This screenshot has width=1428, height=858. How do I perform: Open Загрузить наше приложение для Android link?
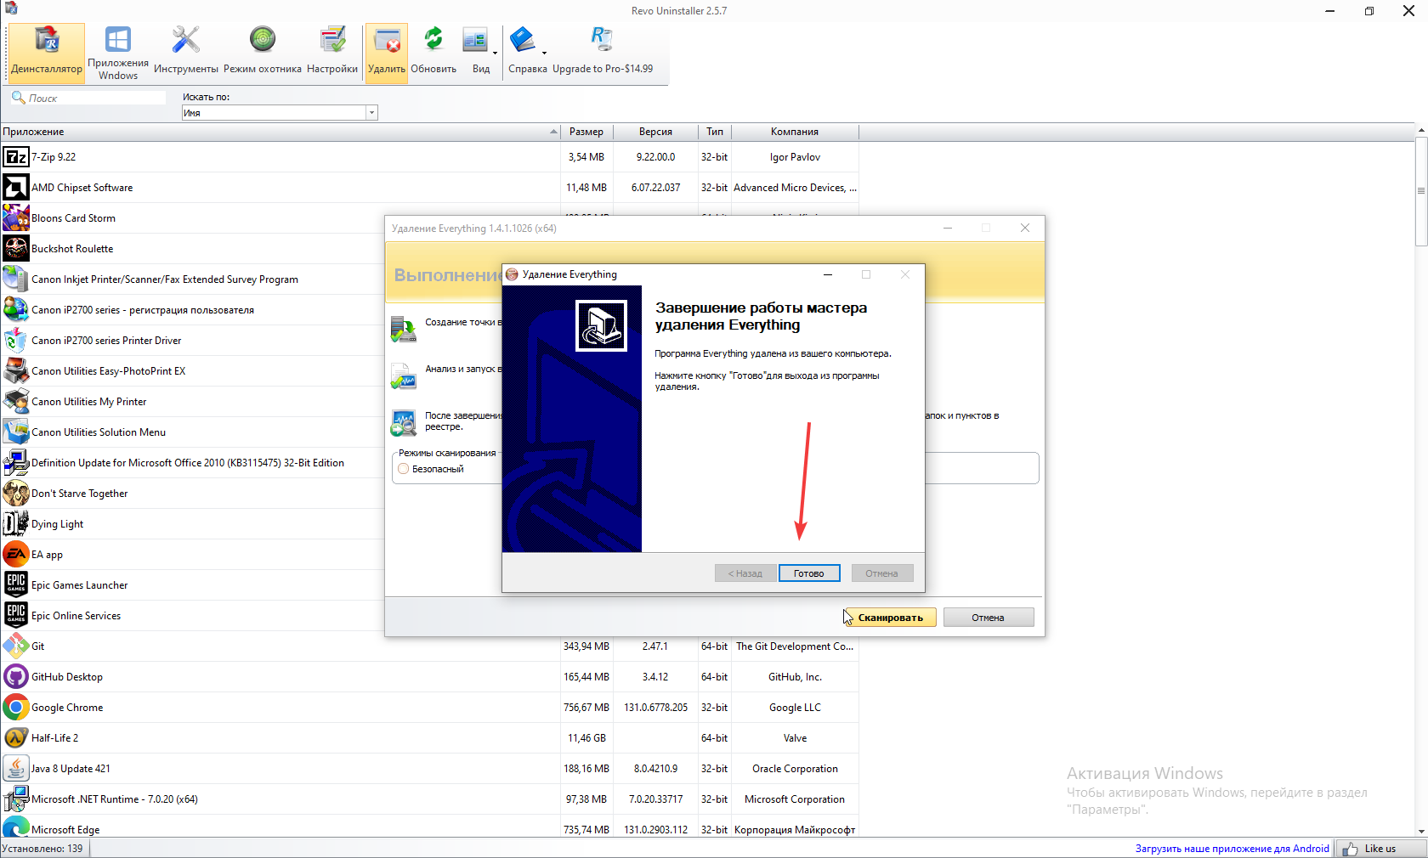(1232, 849)
